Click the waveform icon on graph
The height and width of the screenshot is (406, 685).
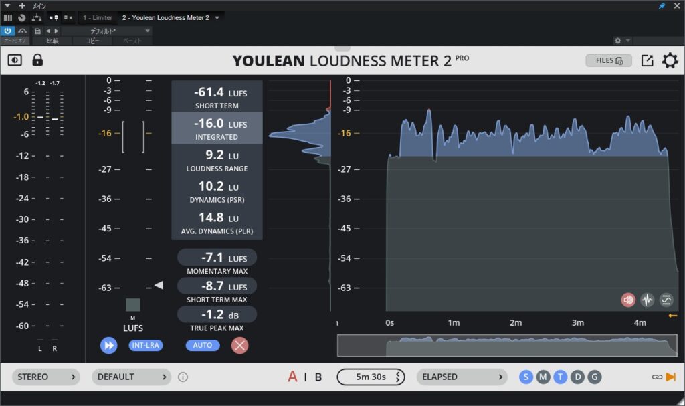[x=647, y=300]
